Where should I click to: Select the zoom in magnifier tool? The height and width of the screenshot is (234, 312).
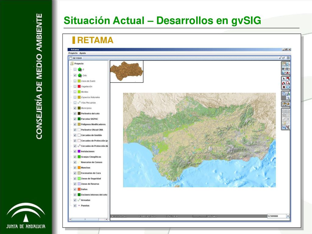[x=284, y=69]
